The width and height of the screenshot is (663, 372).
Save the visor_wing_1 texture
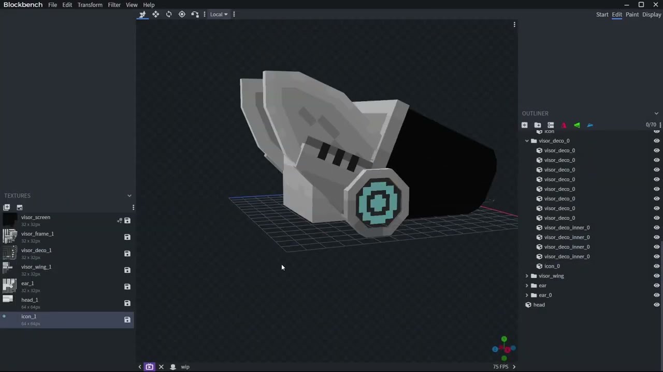[x=127, y=270]
